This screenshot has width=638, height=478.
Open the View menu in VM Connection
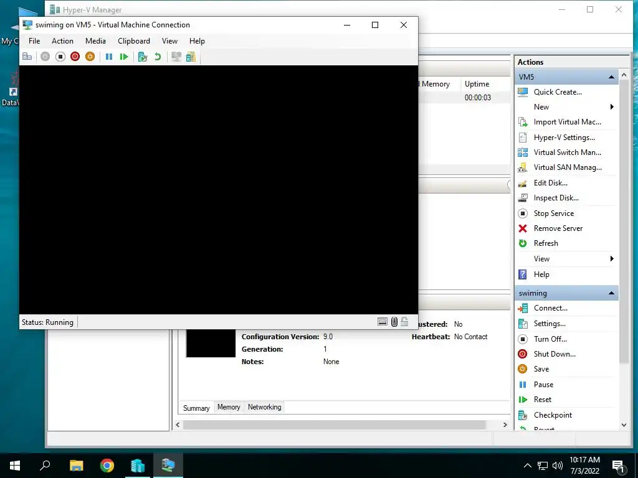(169, 41)
